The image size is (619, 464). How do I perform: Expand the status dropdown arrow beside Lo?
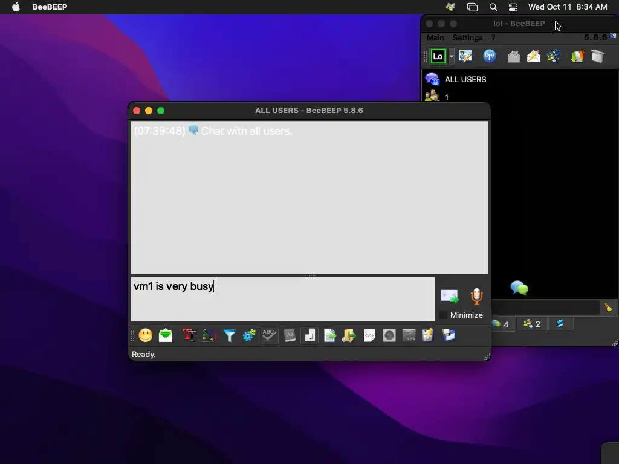coord(451,56)
